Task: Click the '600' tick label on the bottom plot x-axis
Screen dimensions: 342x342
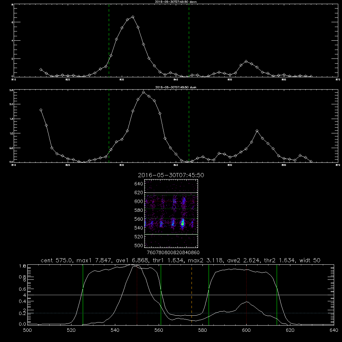Action: [247, 330]
